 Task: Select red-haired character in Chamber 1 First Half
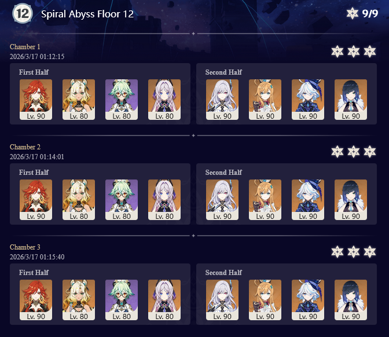tap(36, 100)
